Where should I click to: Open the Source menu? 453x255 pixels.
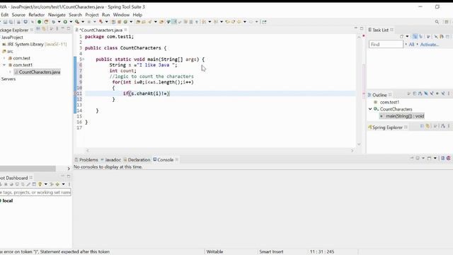[18, 15]
